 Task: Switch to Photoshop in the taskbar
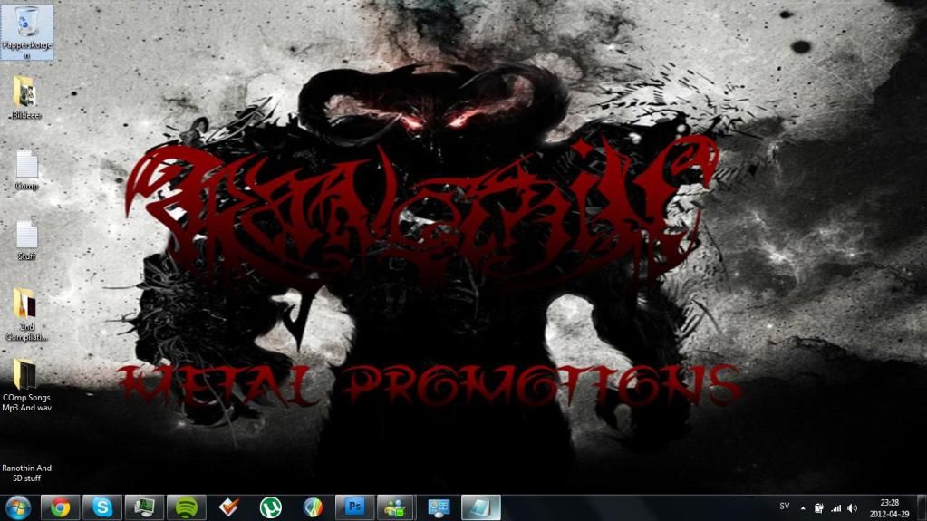click(354, 508)
